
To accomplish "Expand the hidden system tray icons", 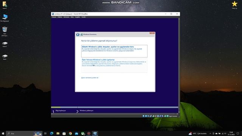I will coord(210,133).
